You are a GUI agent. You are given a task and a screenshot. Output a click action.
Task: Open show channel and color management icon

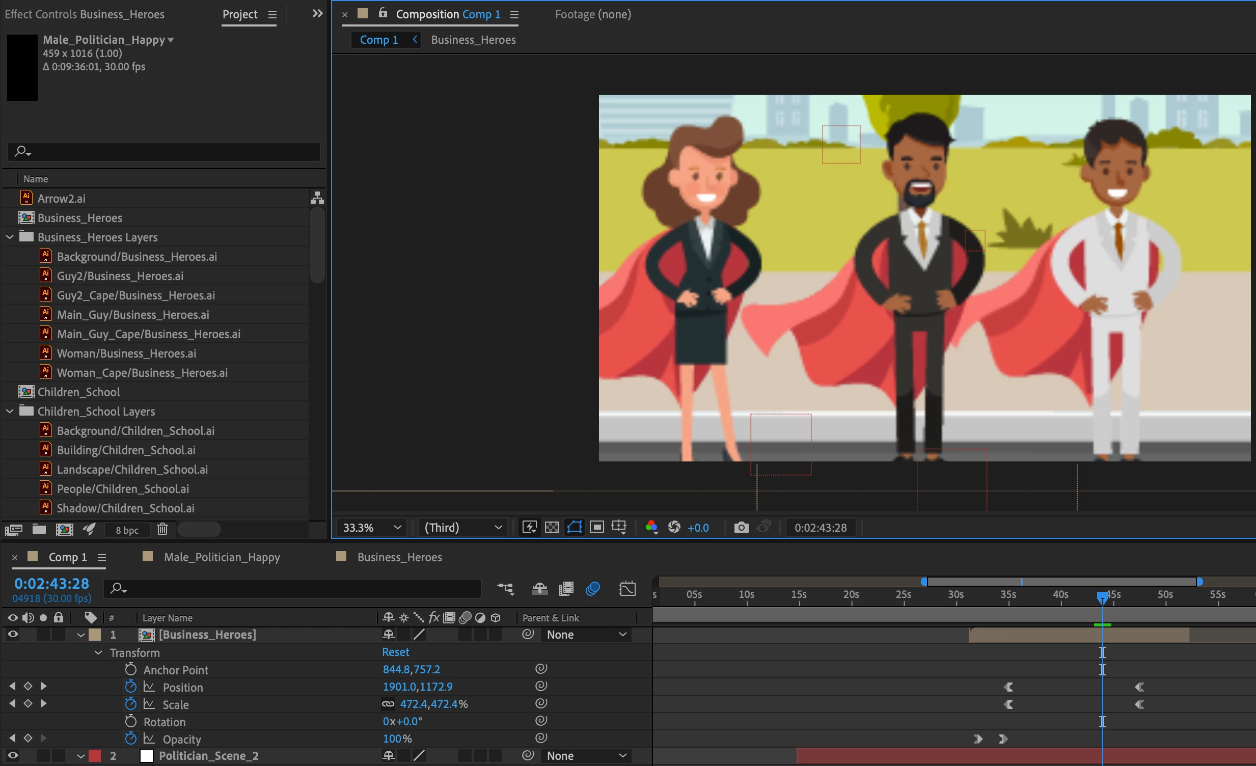[x=651, y=527]
